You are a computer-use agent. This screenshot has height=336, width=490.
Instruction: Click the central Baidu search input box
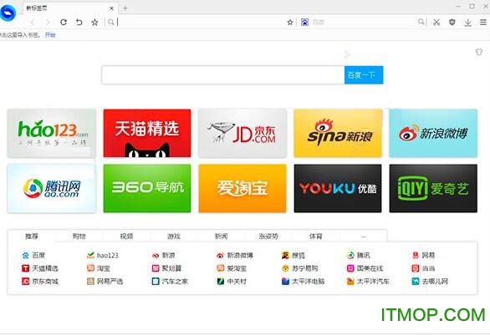[x=223, y=75]
